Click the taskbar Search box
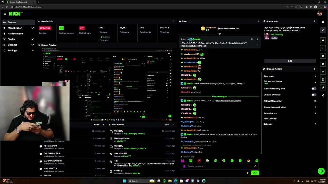This screenshot has width=328, height=184. click(141, 181)
